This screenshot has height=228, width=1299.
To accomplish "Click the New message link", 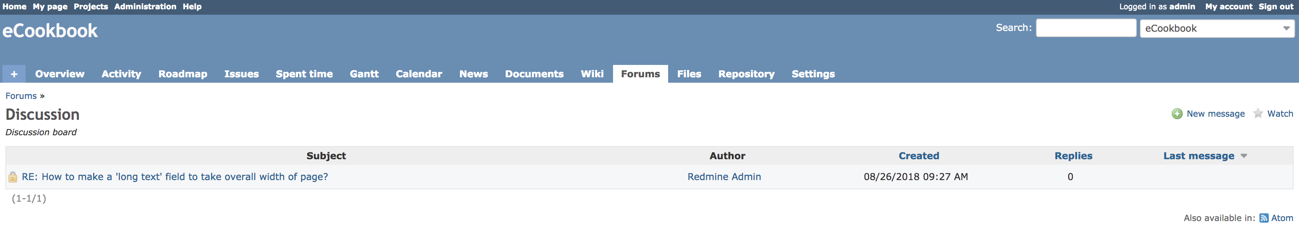I will coord(1215,114).
